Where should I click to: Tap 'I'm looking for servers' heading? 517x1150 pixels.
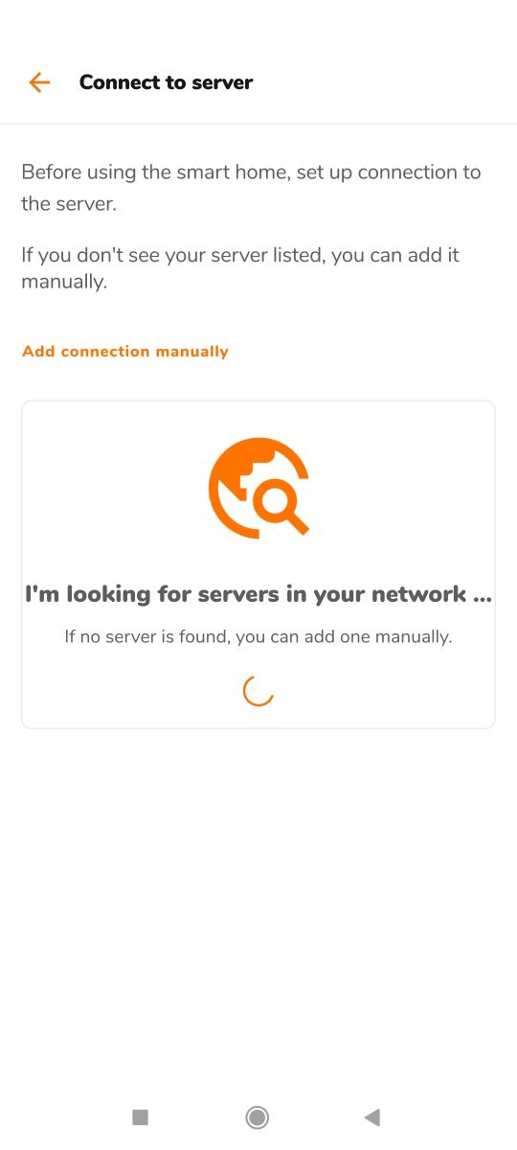pyautogui.click(x=258, y=594)
